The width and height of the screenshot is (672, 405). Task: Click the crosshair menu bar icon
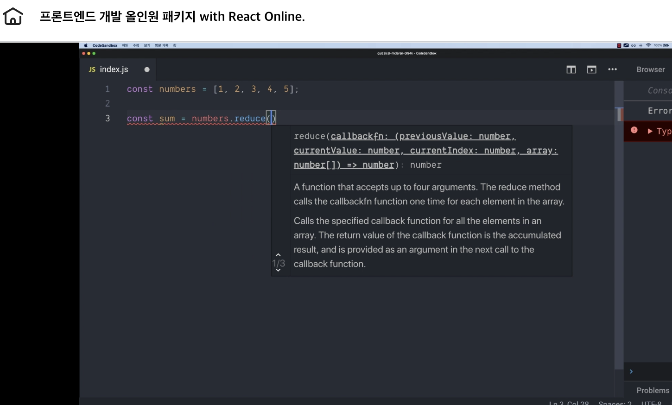pyautogui.click(x=640, y=45)
